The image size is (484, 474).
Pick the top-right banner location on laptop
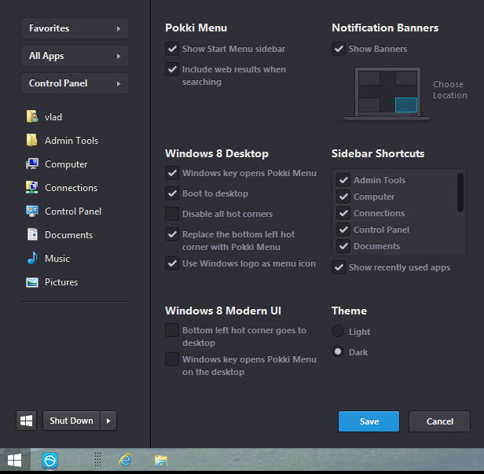coord(406,78)
